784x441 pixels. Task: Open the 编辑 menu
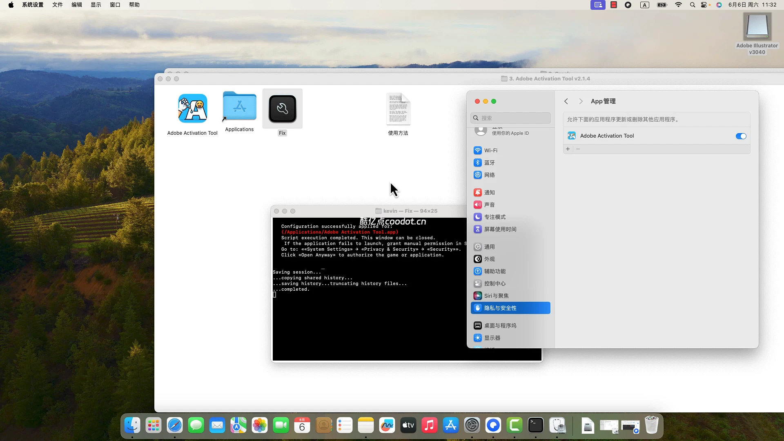coord(77,5)
